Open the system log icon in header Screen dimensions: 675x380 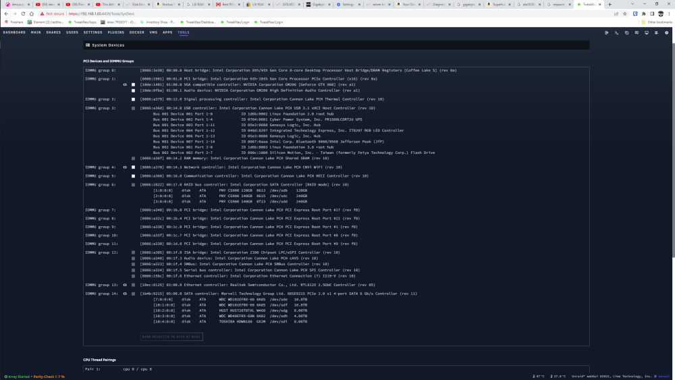[x=657, y=32]
